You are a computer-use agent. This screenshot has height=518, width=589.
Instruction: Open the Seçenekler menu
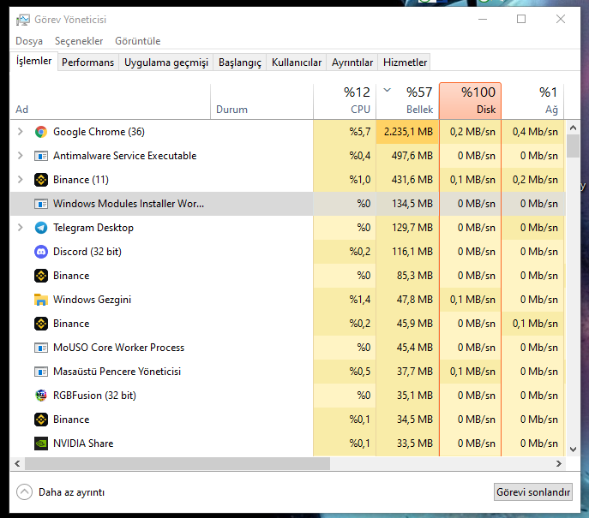point(79,41)
